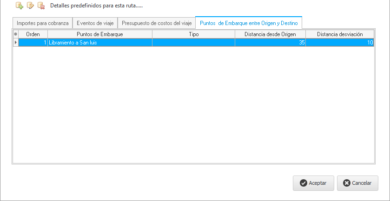Switch to Importes para cobranza tab
390x201 pixels.
[42, 23]
